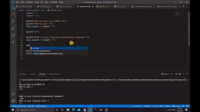200x112 pixels.
Task: Click Ln 13, Col 4 status entry
Action: pyautogui.click(x=137, y=106)
